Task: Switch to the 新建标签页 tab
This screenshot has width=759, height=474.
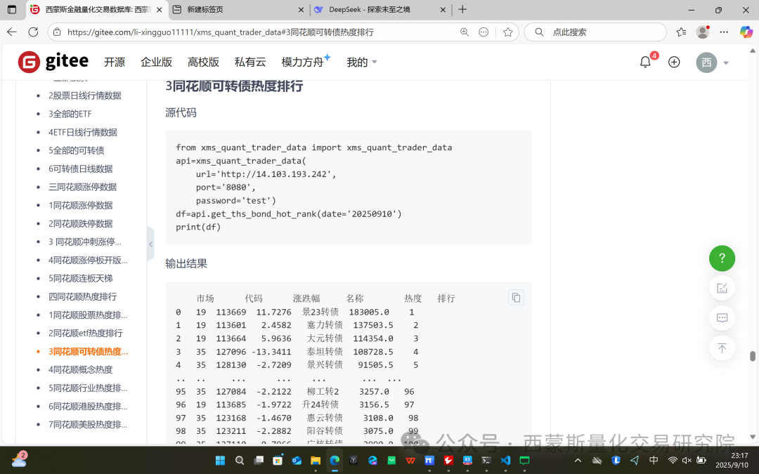Action: 238,9
